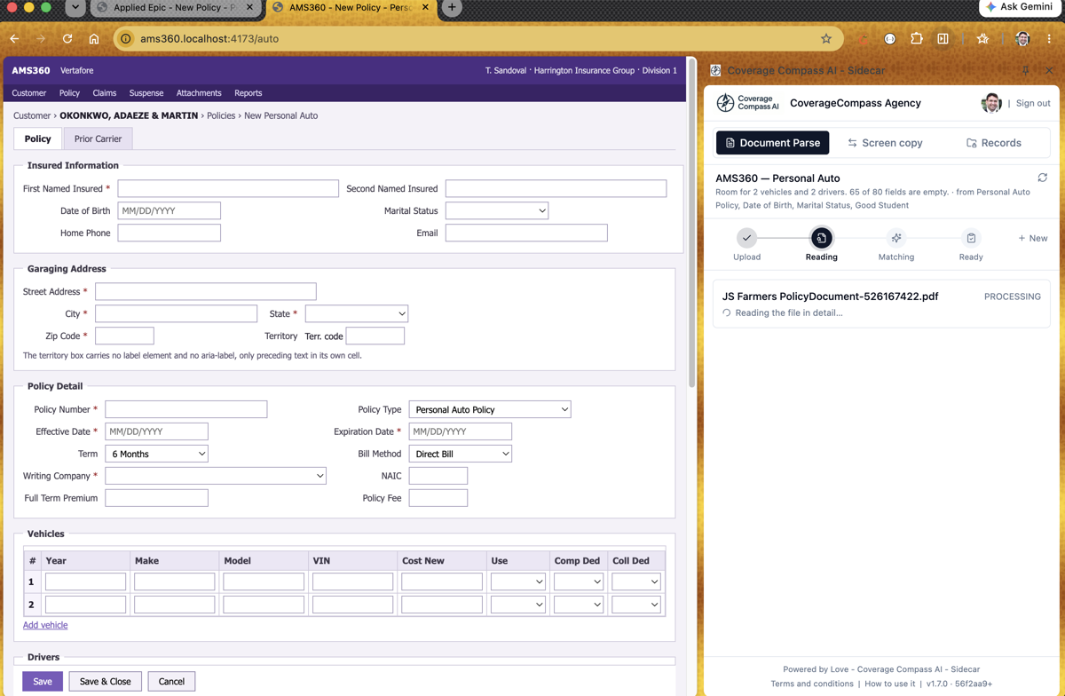Switch to Document Parse tab
This screenshot has height=696, width=1065.
point(772,143)
